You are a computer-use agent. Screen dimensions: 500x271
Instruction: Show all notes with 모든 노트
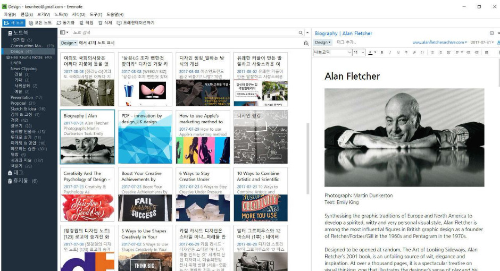pyautogui.click(x=40, y=23)
